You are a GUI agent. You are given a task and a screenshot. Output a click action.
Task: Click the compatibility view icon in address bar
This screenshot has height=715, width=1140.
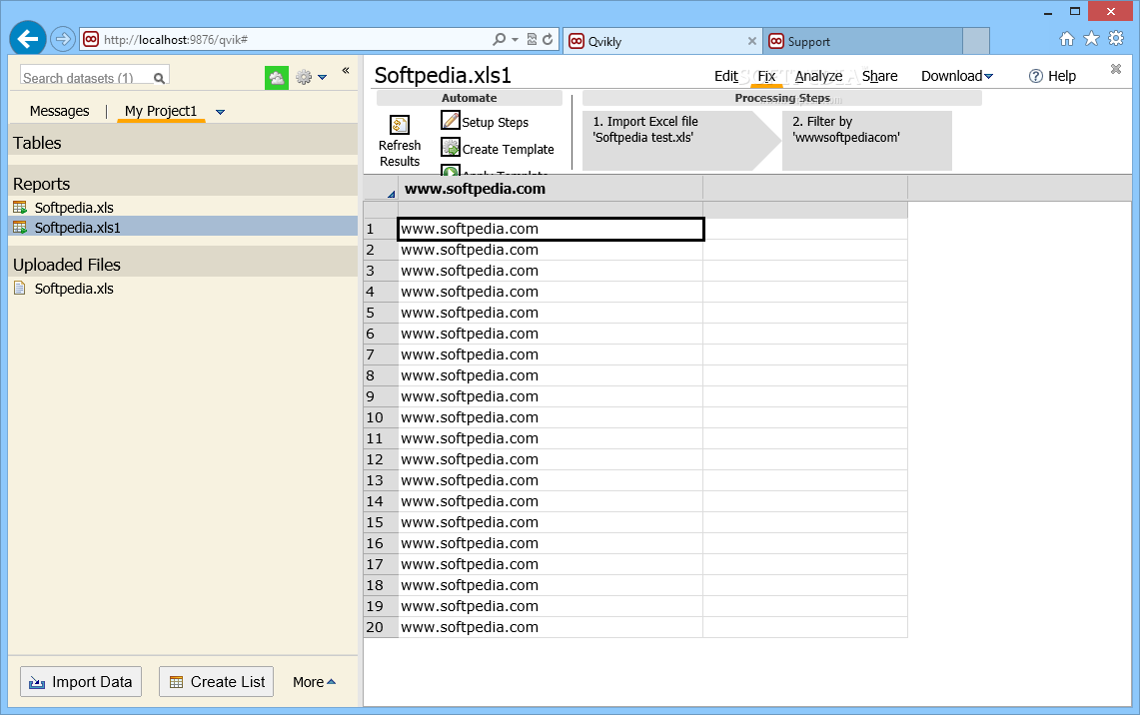(533, 39)
